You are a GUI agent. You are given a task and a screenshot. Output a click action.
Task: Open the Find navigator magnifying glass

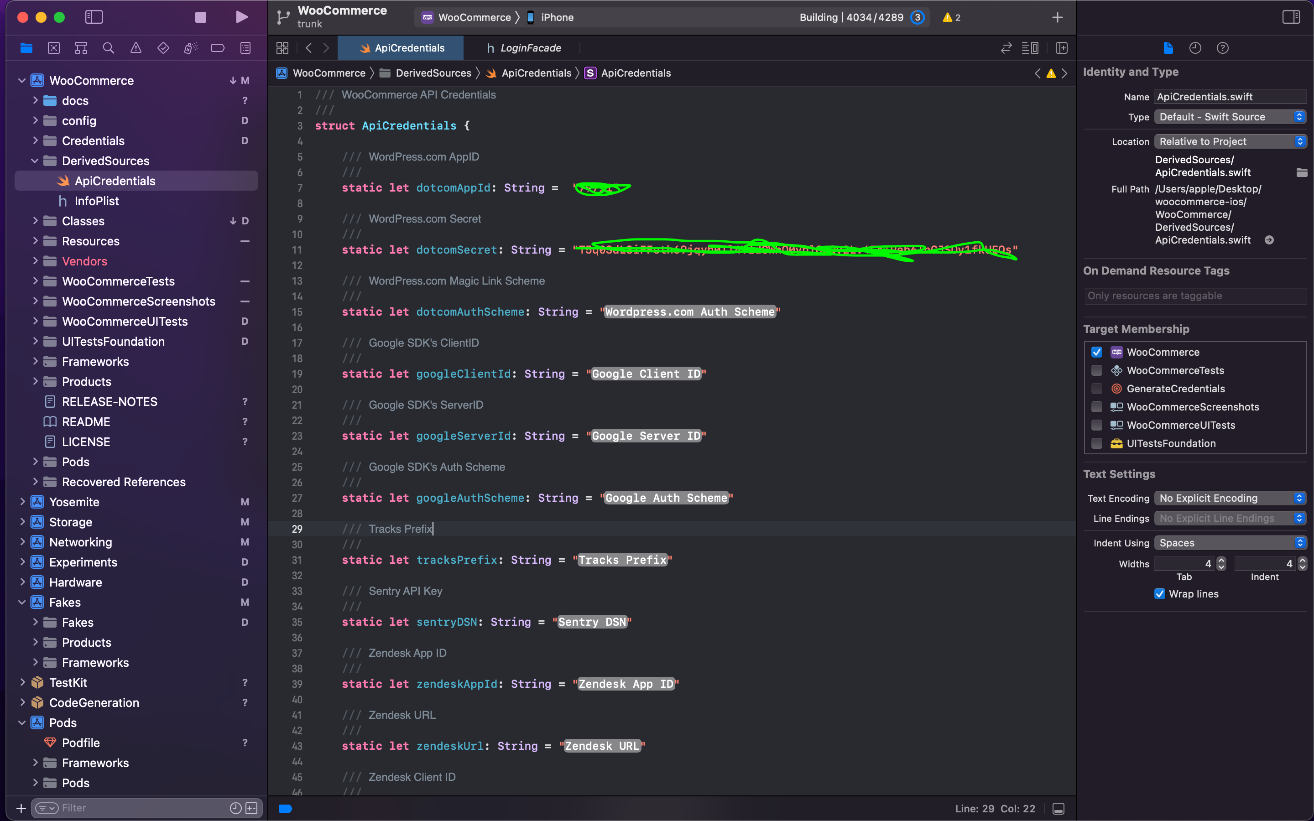pyautogui.click(x=108, y=48)
